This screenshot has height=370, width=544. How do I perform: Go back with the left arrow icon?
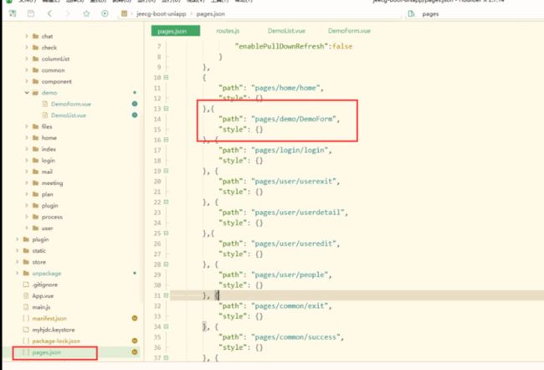point(49,13)
